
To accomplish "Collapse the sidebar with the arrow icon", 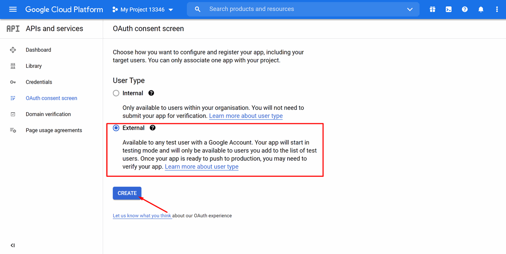I will coord(12,246).
